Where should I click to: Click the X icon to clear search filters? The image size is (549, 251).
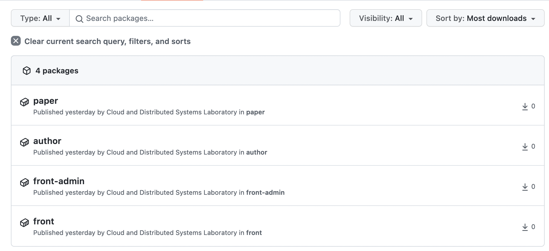tap(16, 41)
